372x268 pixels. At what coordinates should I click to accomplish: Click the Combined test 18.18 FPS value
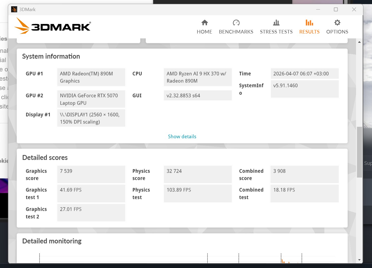coord(305,193)
